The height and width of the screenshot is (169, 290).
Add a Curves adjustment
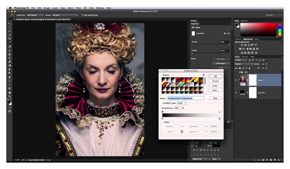click(249, 45)
